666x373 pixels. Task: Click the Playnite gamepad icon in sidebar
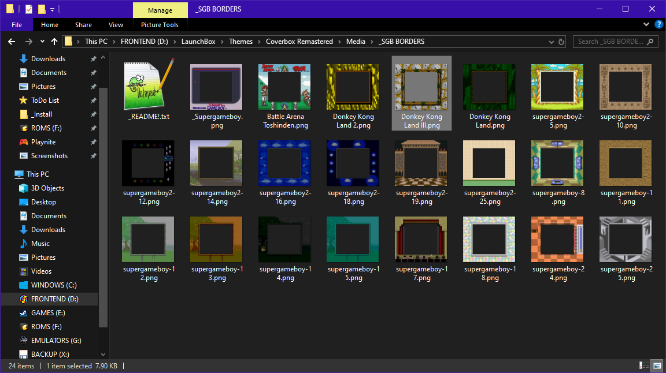24,141
